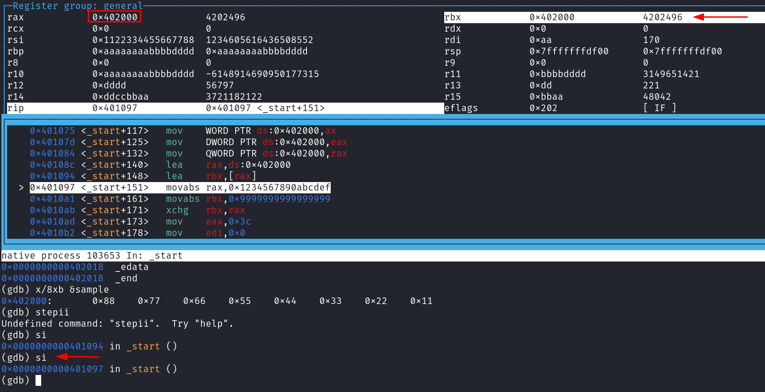Click the 'x/8xb &sample' command text

tap(72, 290)
